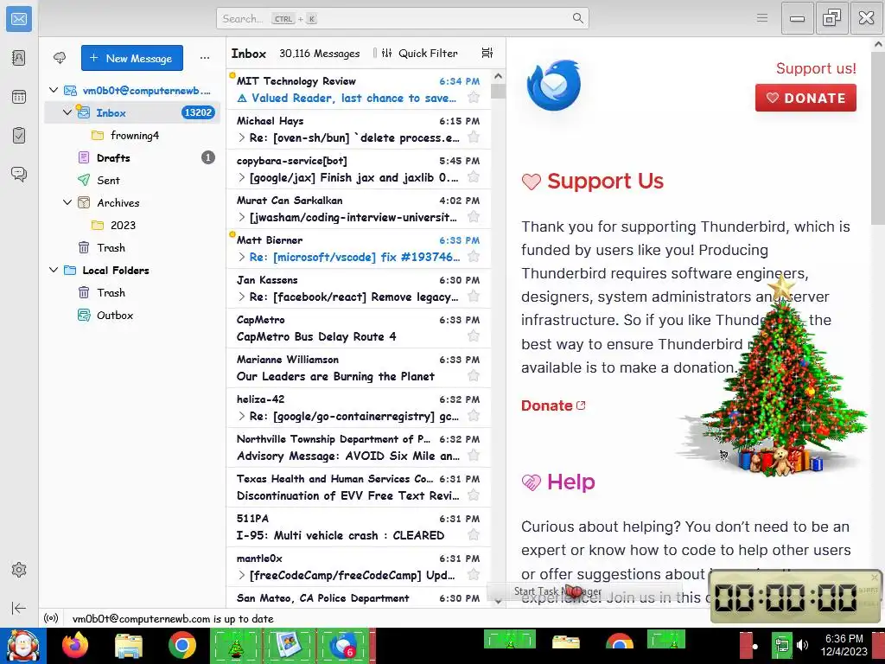Follow the Donate link

pos(553,405)
